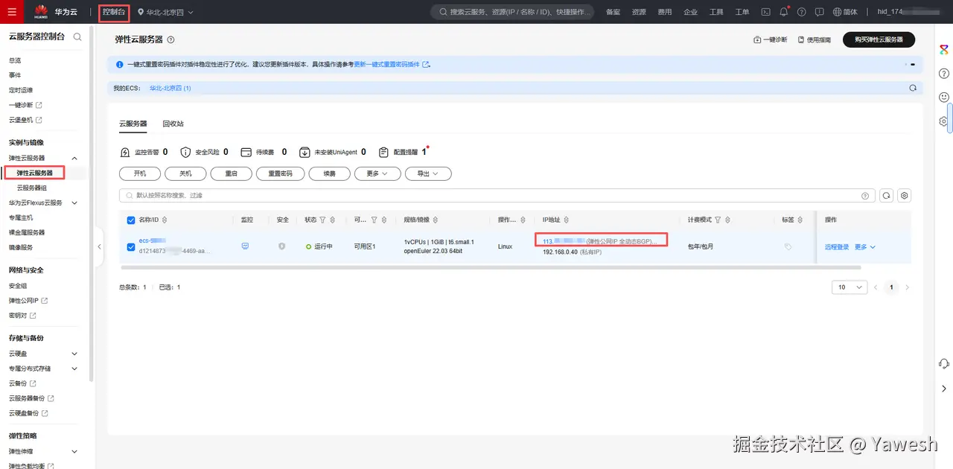
Task: Open the 更多 button dropdown in toolbar
Action: (377, 173)
